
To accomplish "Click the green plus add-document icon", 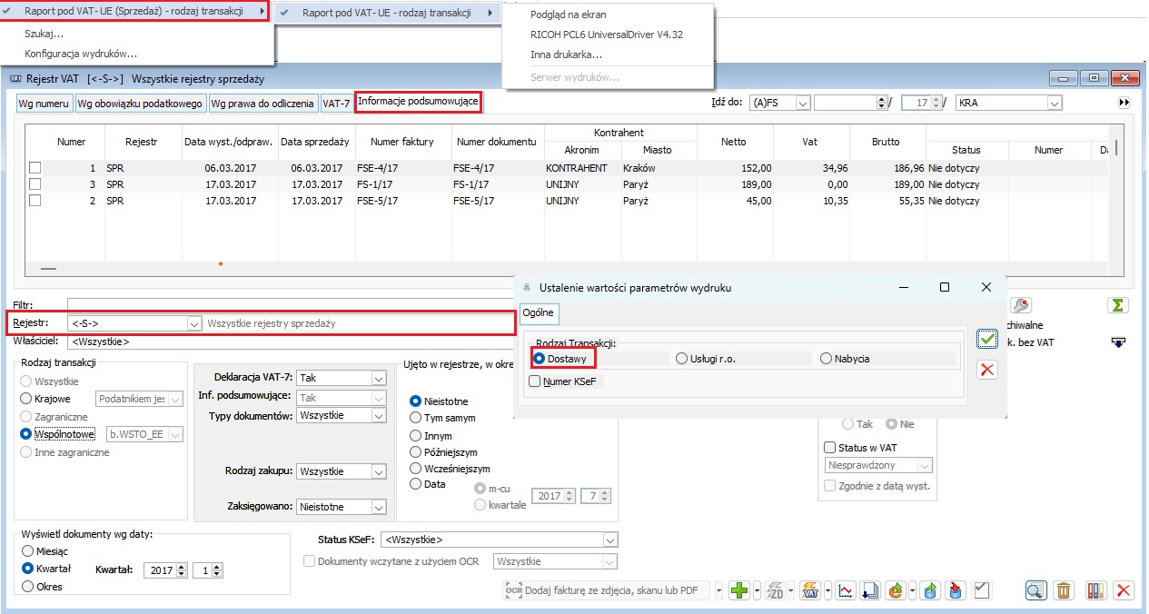I will pyautogui.click(x=740, y=590).
